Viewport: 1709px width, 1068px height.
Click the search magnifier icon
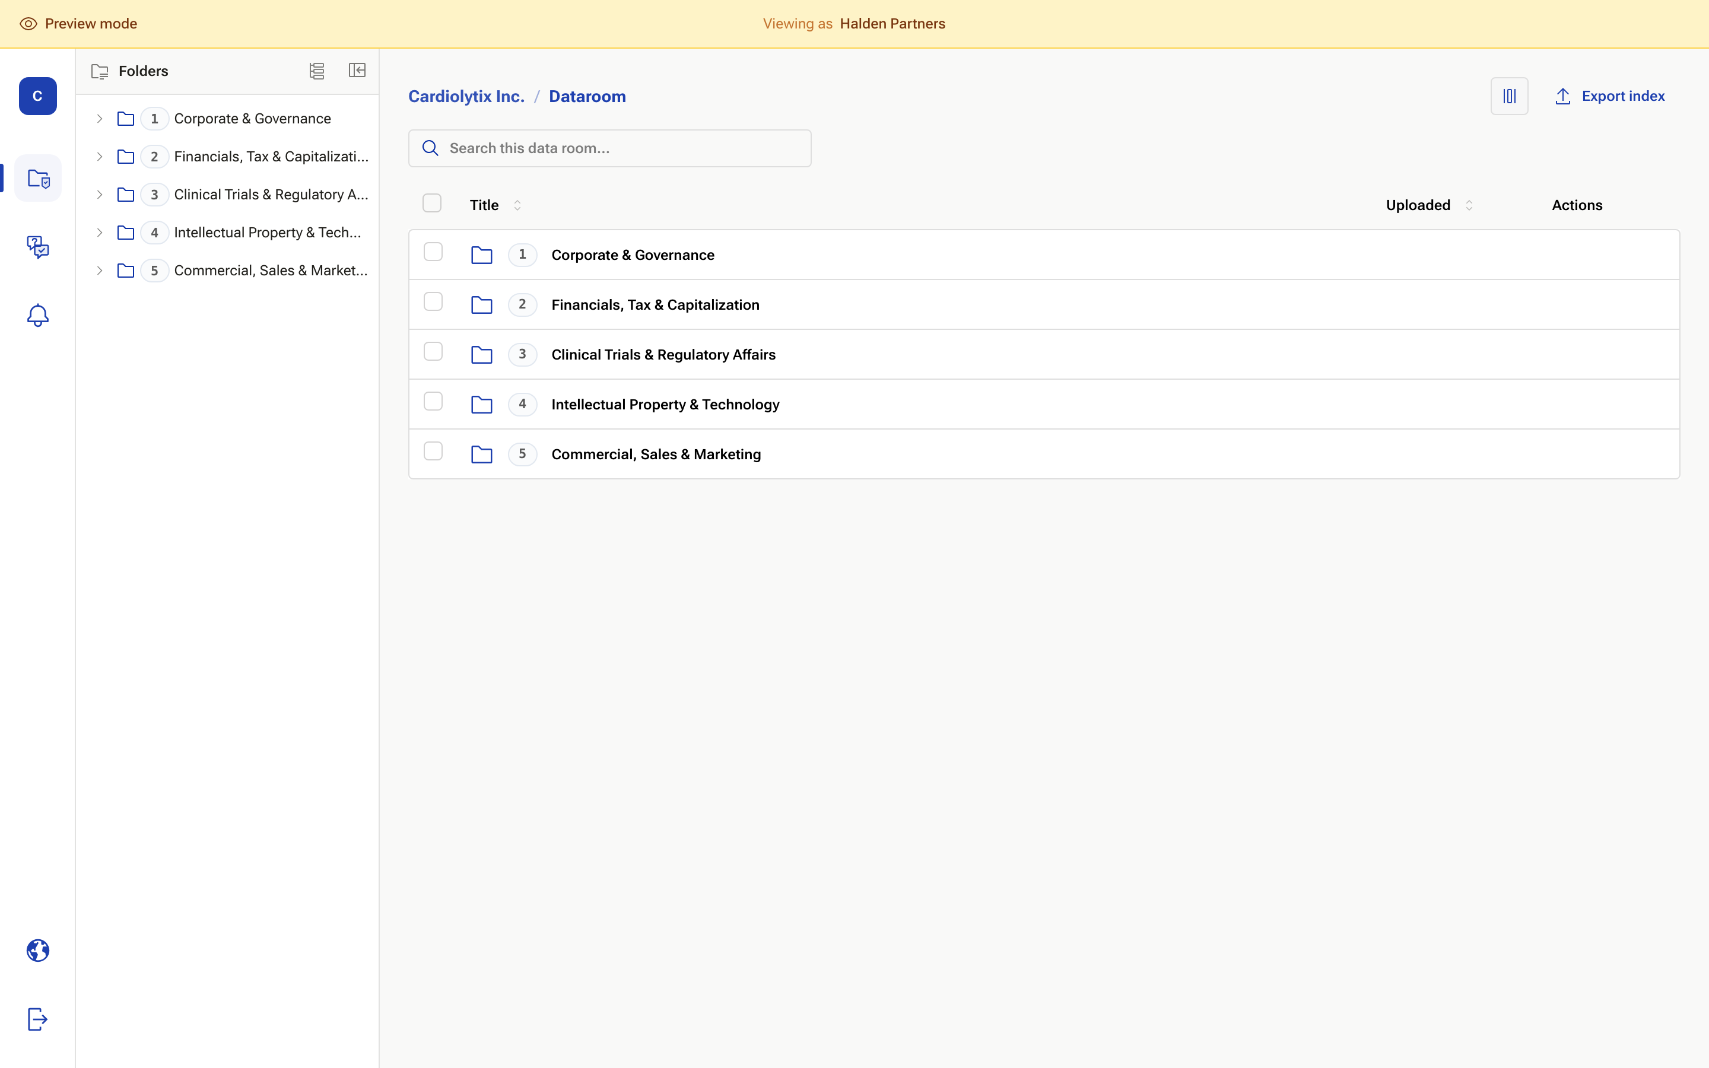click(430, 148)
